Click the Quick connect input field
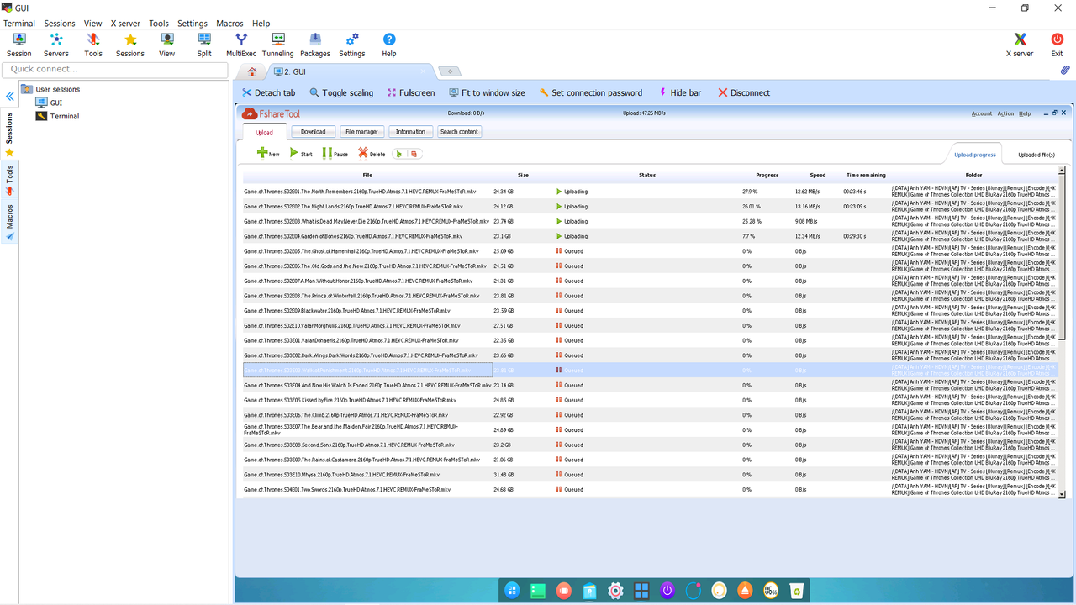Image resolution: width=1076 pixels, height=605 pixels. point(116,69)
